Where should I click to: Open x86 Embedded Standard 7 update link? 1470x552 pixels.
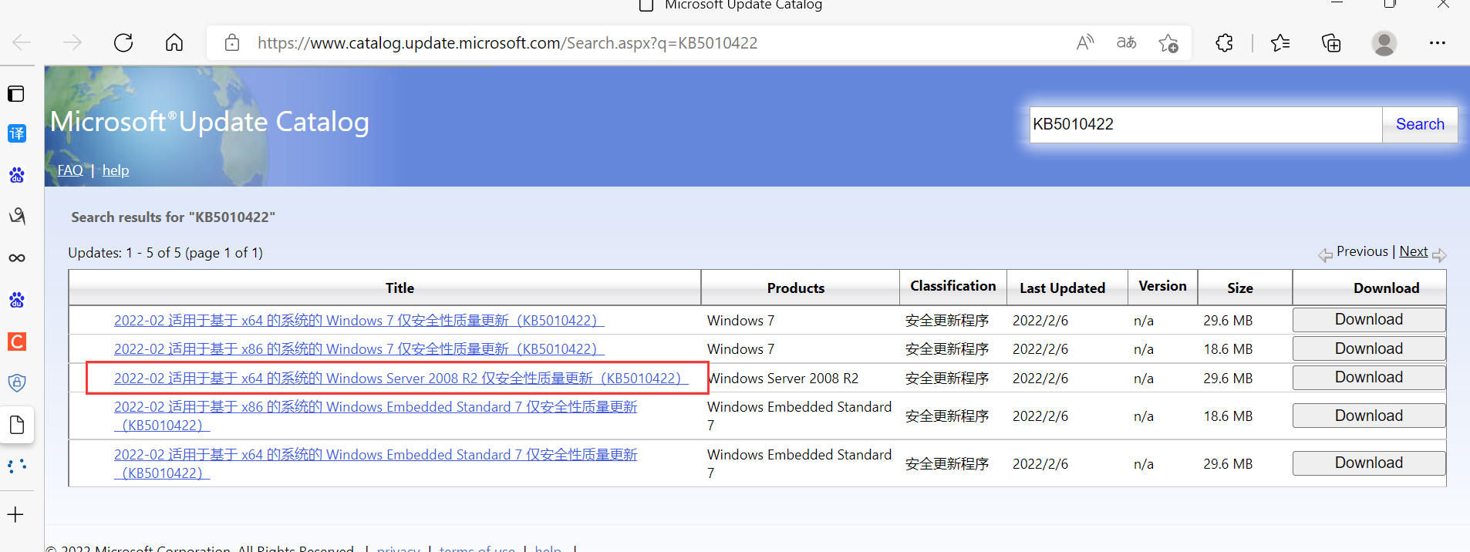(376, 416)
